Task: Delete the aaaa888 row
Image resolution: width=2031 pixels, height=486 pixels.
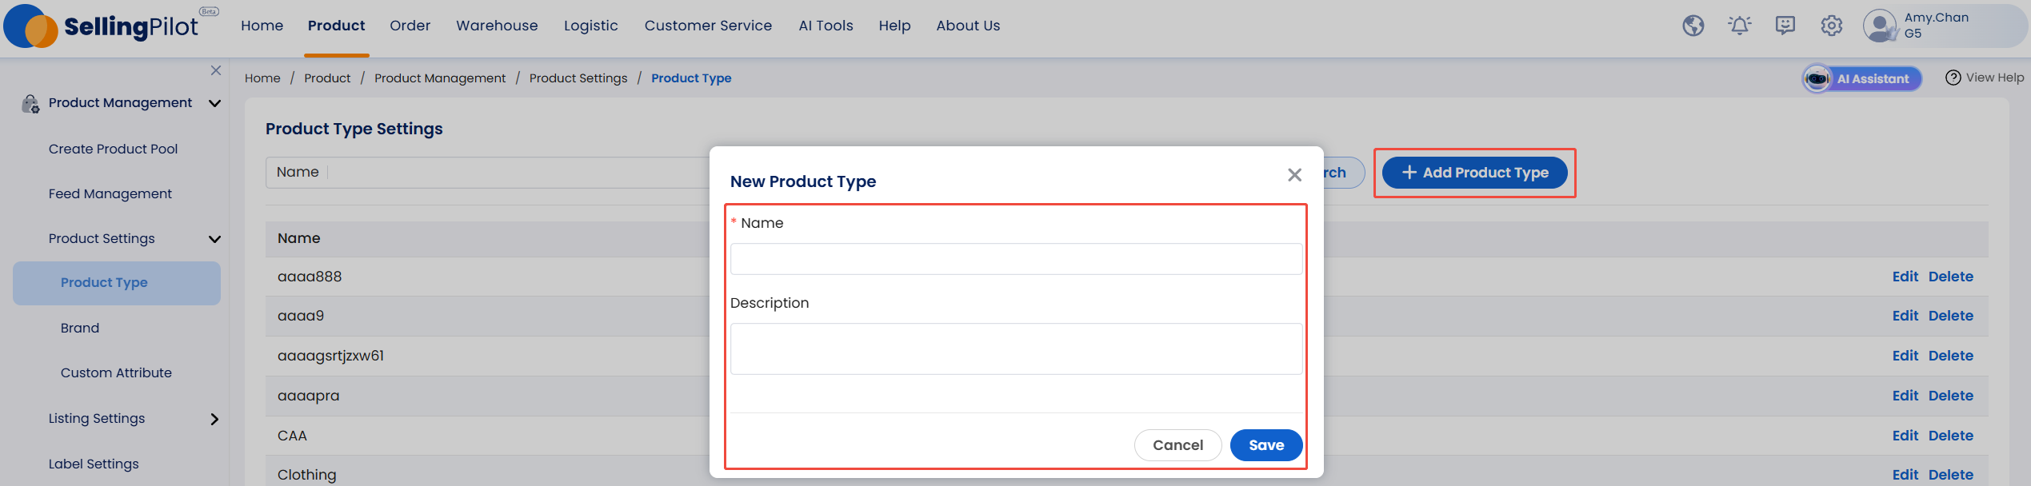Action: pyautogui.click(x=1950, y=277)
